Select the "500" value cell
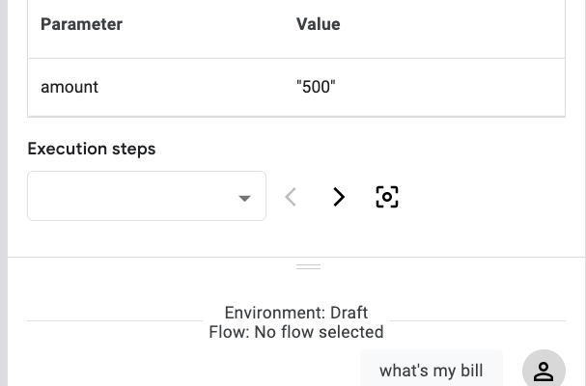The width and height of the screenshot is (586, 386). [x=316, y=87]
